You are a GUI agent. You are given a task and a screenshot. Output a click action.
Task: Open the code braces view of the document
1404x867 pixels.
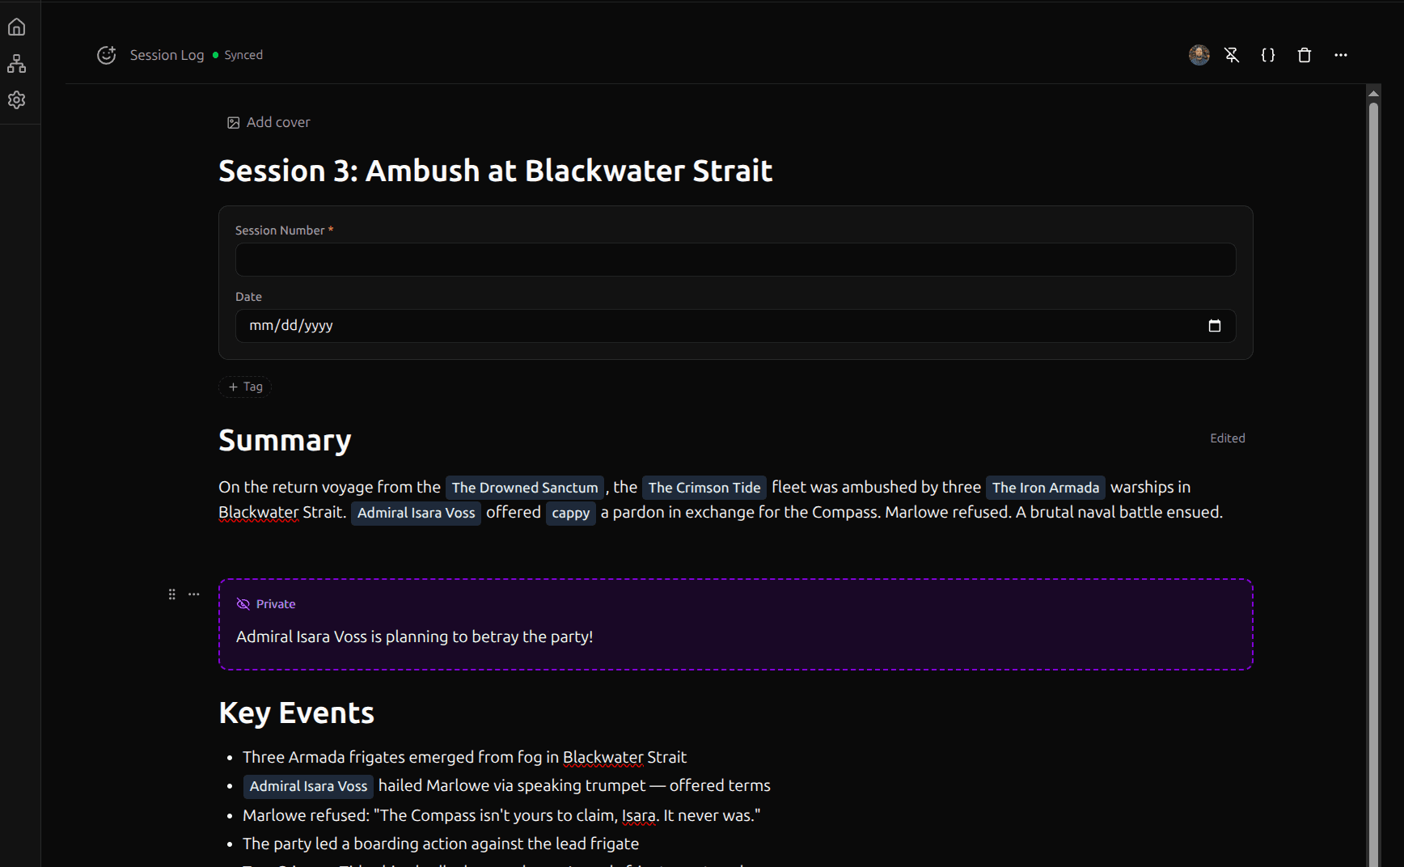[1267, 55]
